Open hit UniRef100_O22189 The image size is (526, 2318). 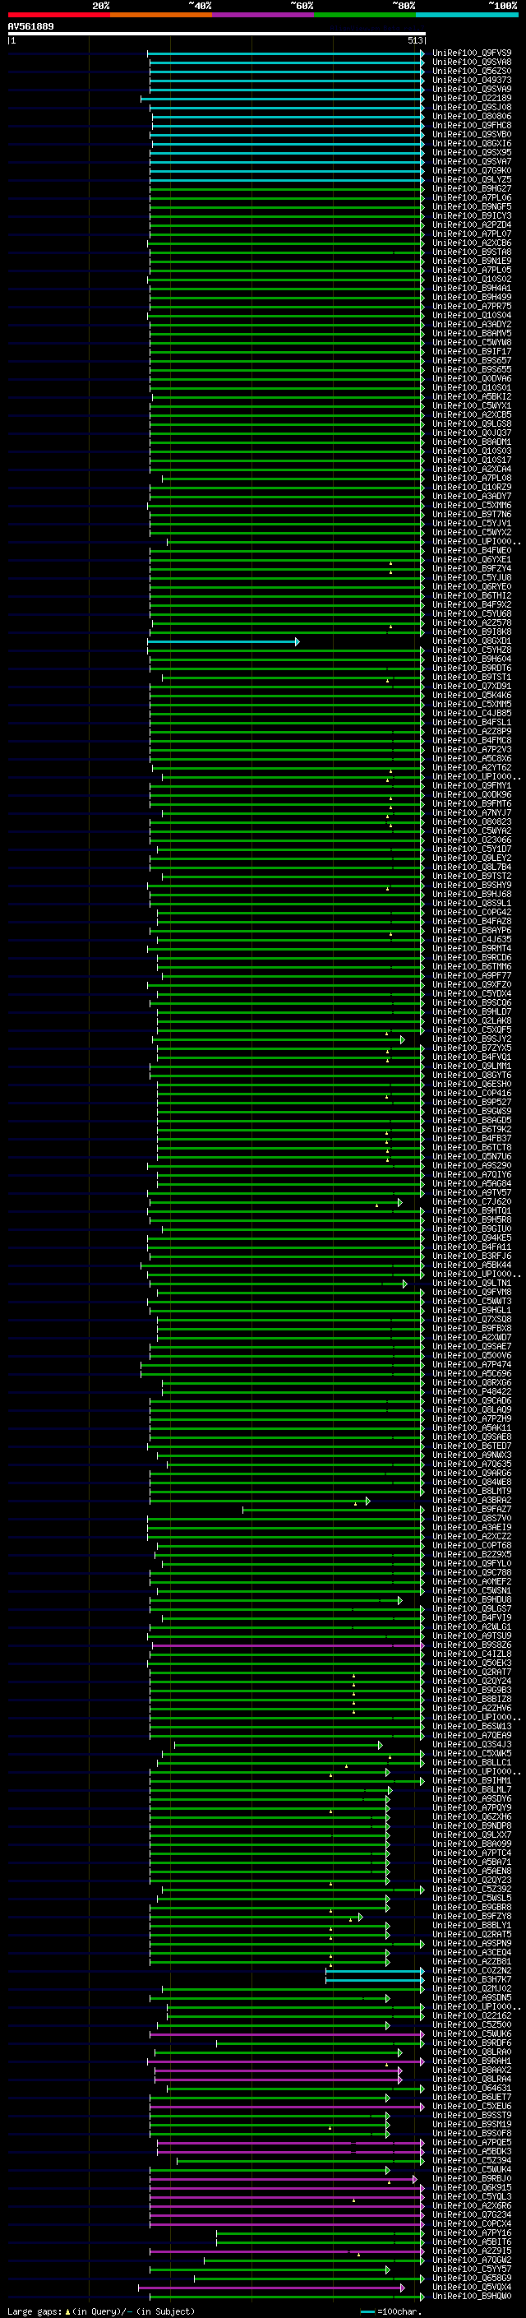pyautogui.click(x=472, y=98)
